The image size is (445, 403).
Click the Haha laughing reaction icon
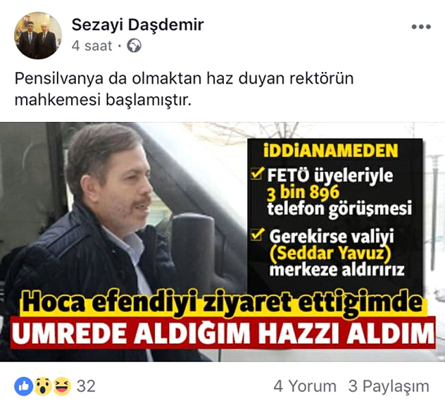coord(62,387)
